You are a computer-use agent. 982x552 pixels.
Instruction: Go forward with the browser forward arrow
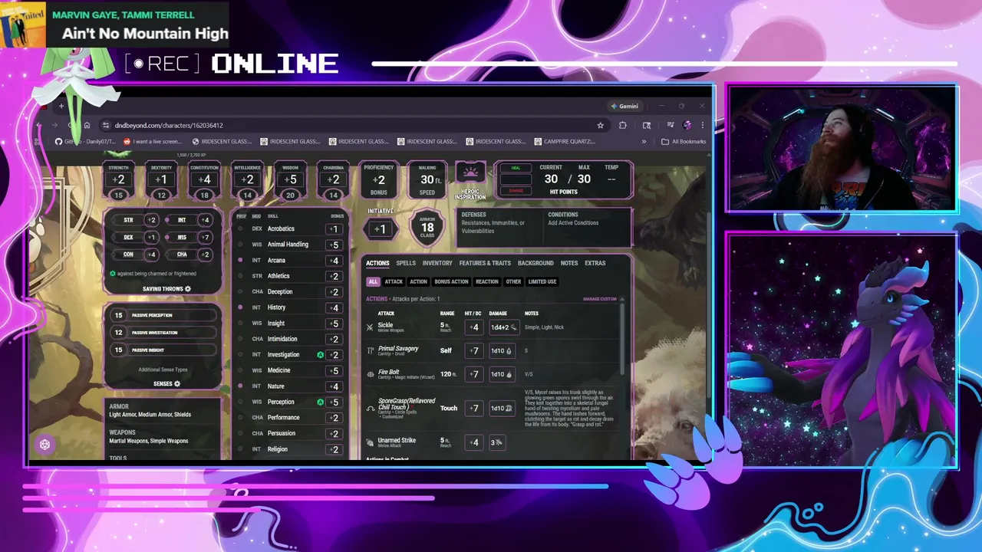click(x=55, y=125)
